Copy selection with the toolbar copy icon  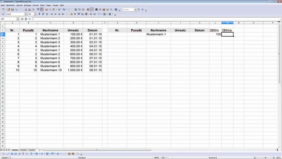[x=50, y=9]
